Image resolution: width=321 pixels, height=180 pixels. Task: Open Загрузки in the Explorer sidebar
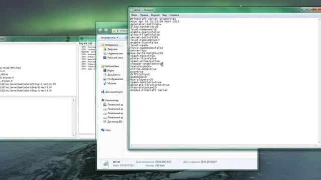click(x=112, y=49)
